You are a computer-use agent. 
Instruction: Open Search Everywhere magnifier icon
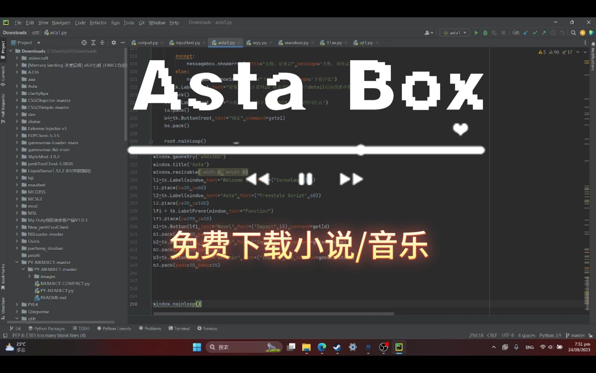pyautogui.click(x=573, y=33)
